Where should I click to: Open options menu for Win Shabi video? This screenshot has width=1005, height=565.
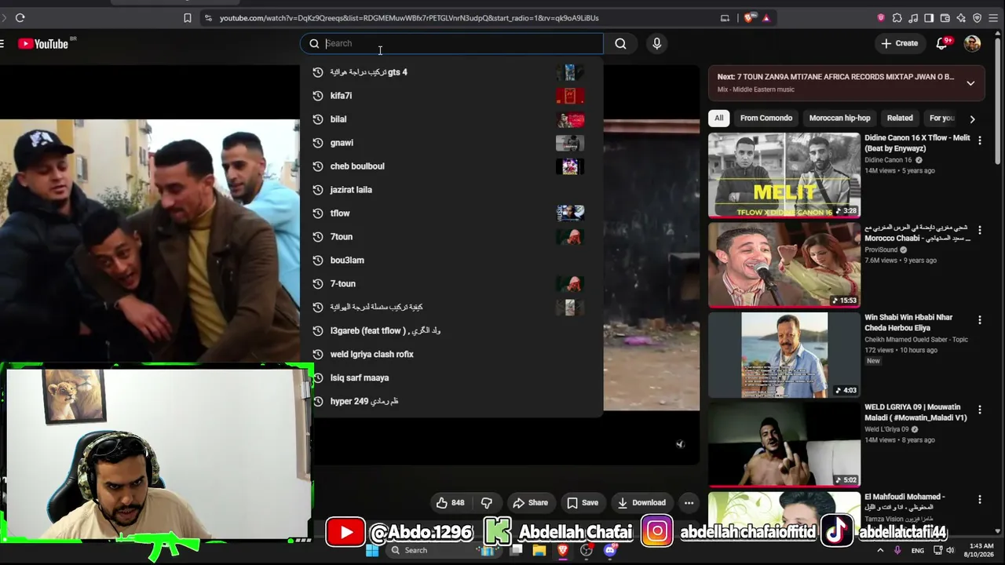click(979, 319)
